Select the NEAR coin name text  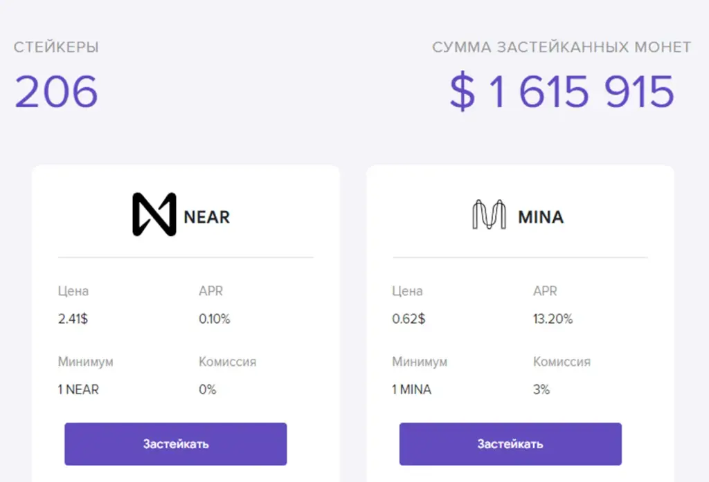coord(206,217)
